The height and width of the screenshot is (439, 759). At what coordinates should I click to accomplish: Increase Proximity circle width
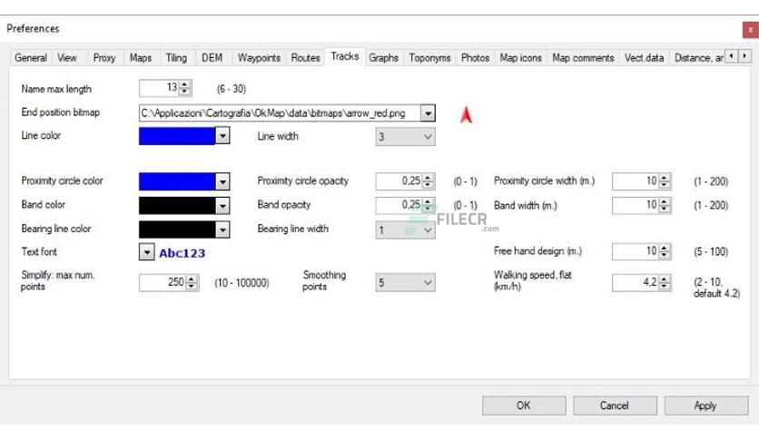click(x=665, y=178)
